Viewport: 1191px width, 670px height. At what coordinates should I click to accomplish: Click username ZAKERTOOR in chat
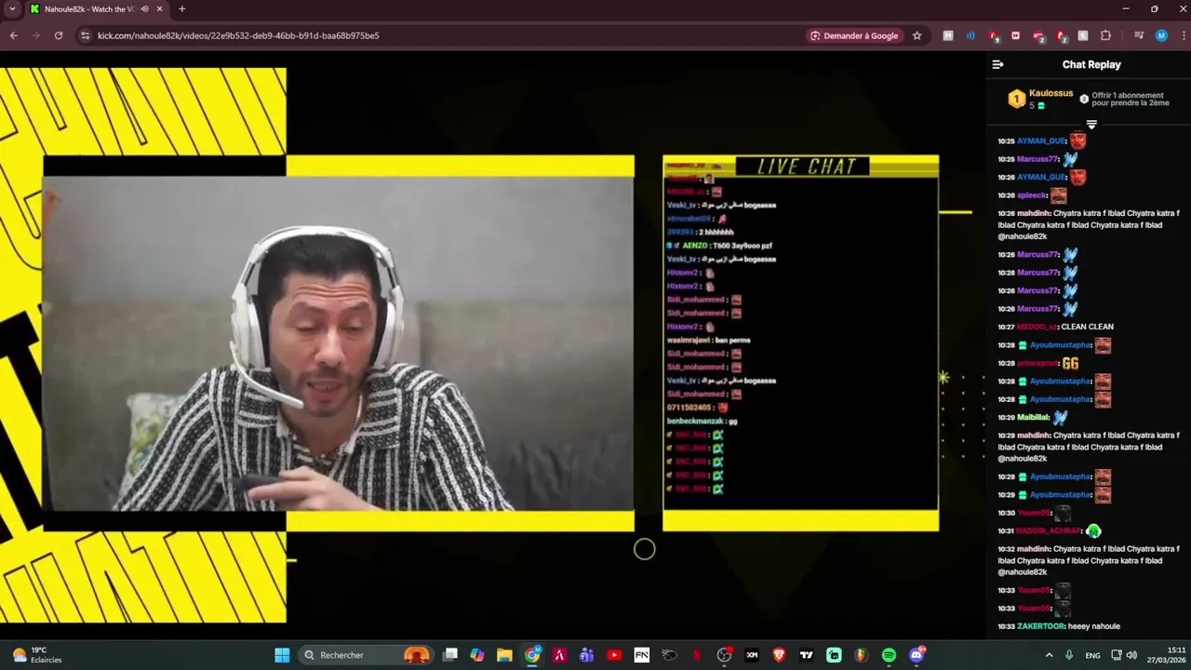1040,626
